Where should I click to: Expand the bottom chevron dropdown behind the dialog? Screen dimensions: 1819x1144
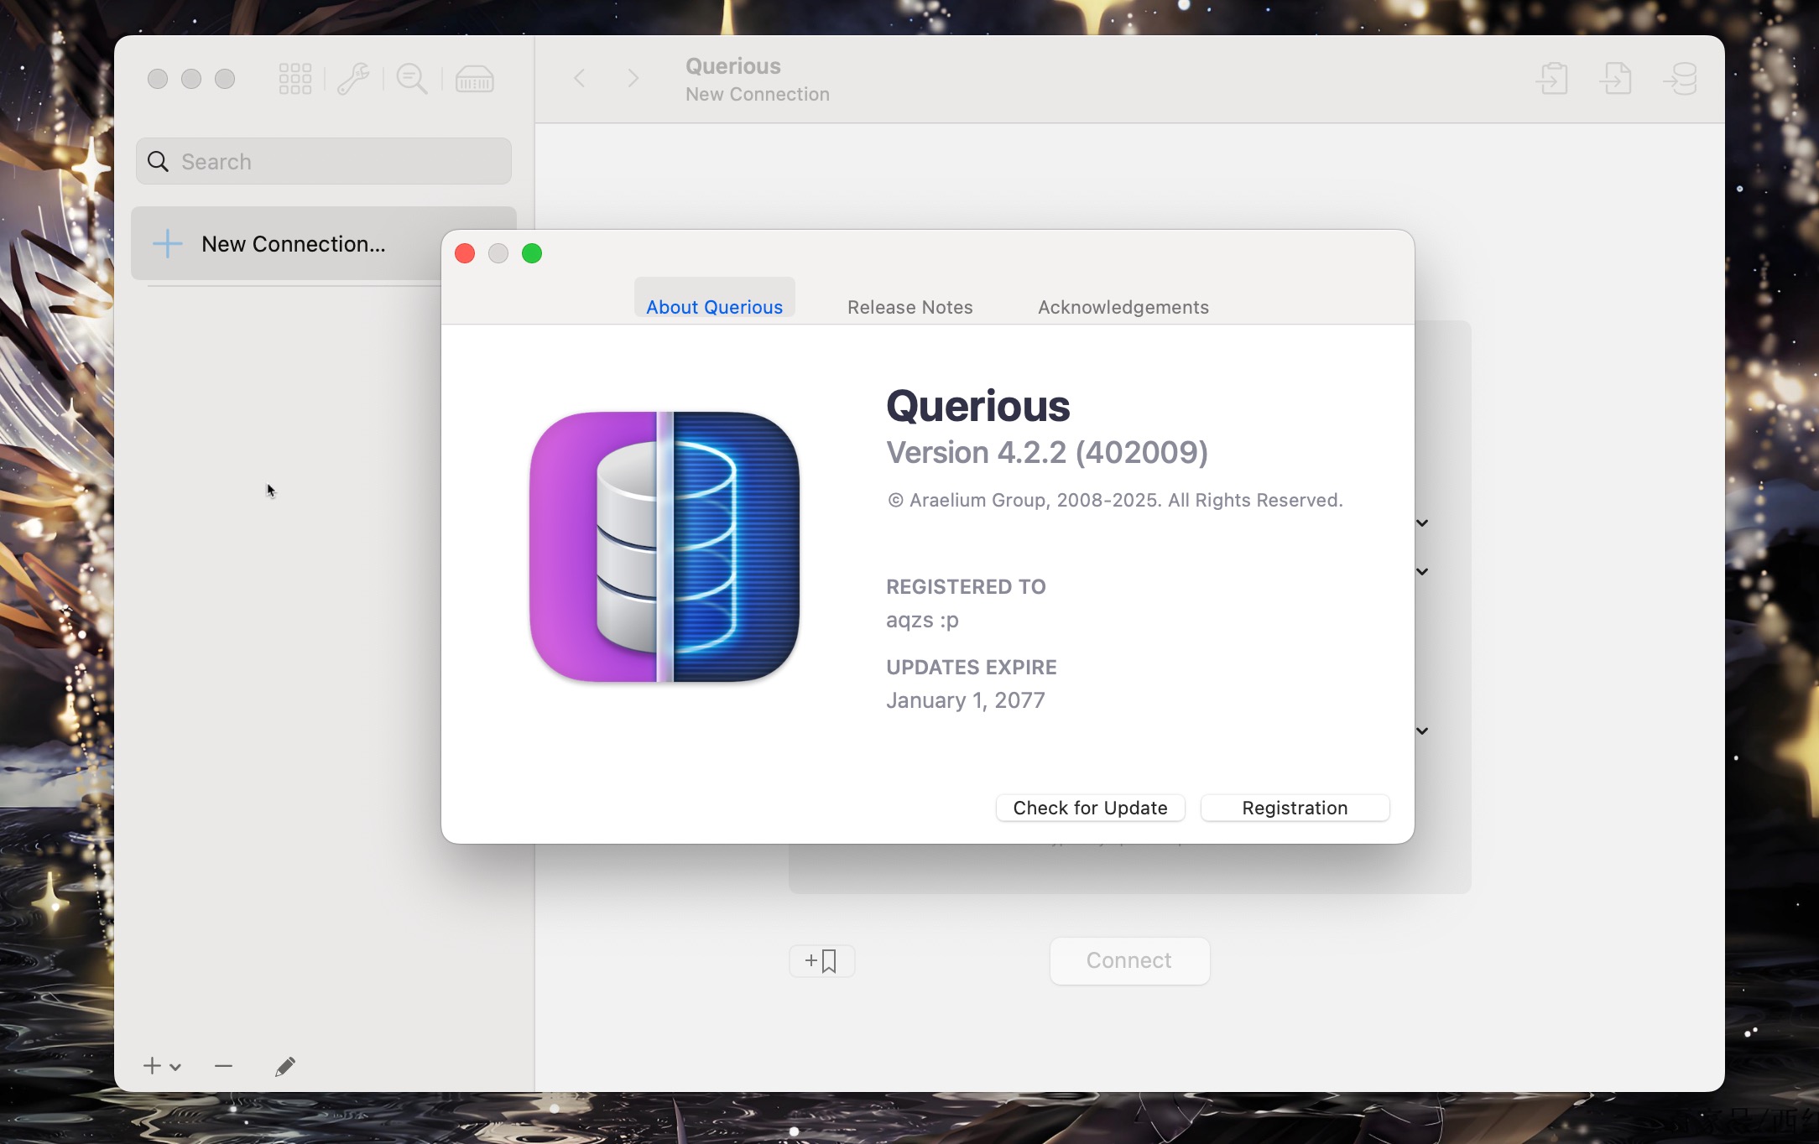coord(1422,731)
